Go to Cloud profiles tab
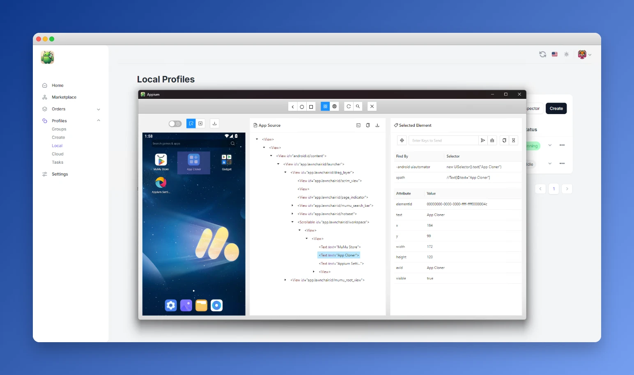Viewport: 634px width, 375px height. click(x=57, y=153)
